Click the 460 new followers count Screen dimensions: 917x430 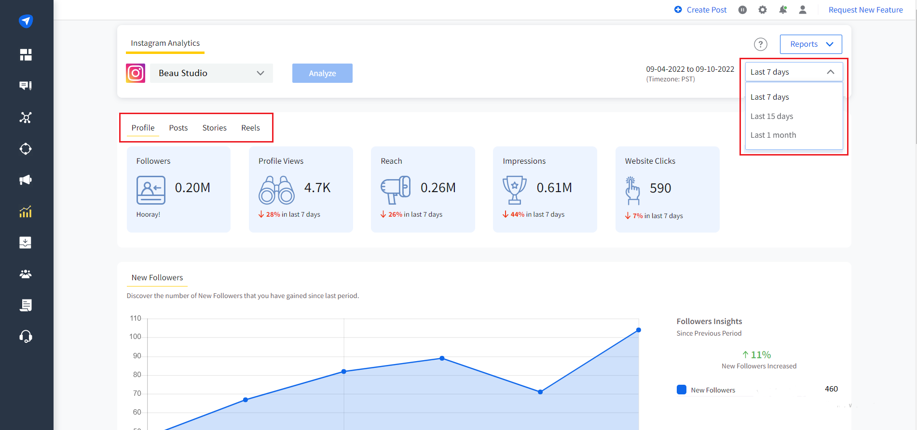point(831,389)
